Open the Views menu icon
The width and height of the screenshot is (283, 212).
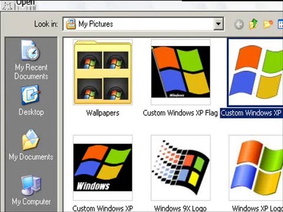pos(280,24)
